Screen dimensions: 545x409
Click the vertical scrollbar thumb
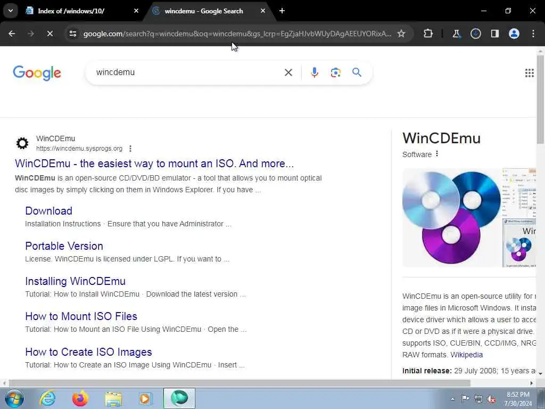[x=541, y=99]
